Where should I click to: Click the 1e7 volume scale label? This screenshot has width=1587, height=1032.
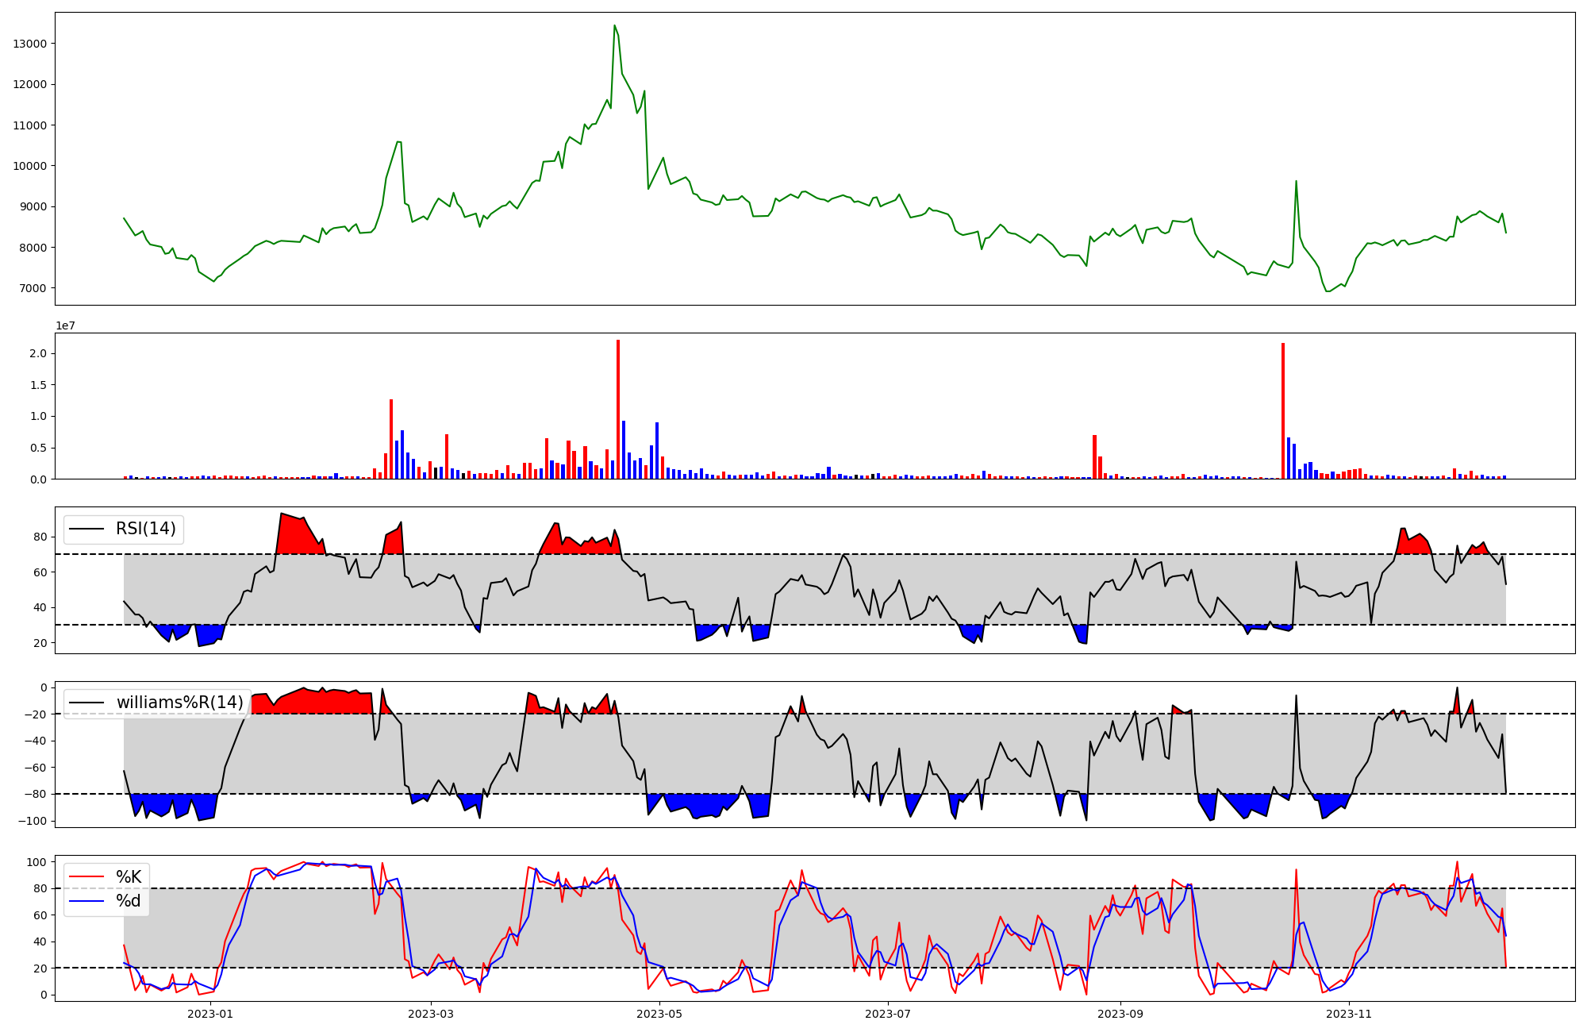(x=65, y=326)
